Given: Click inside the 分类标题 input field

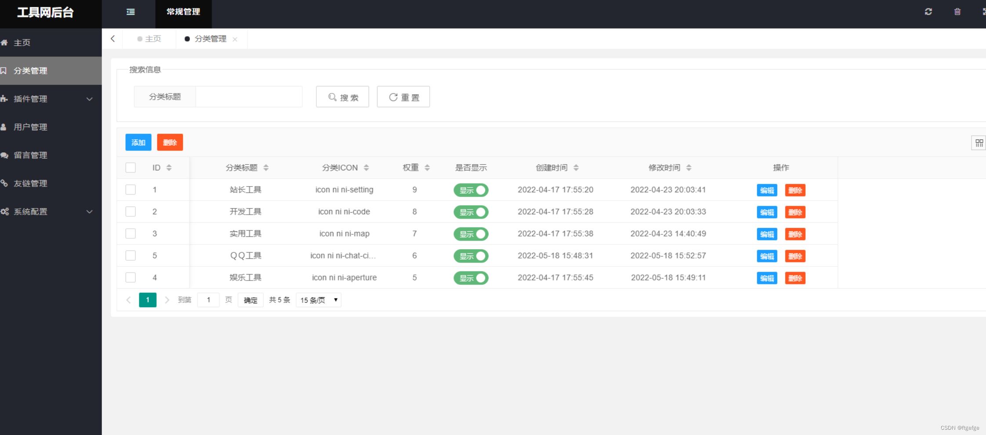Looking at the screenshot, I should 249,97.
